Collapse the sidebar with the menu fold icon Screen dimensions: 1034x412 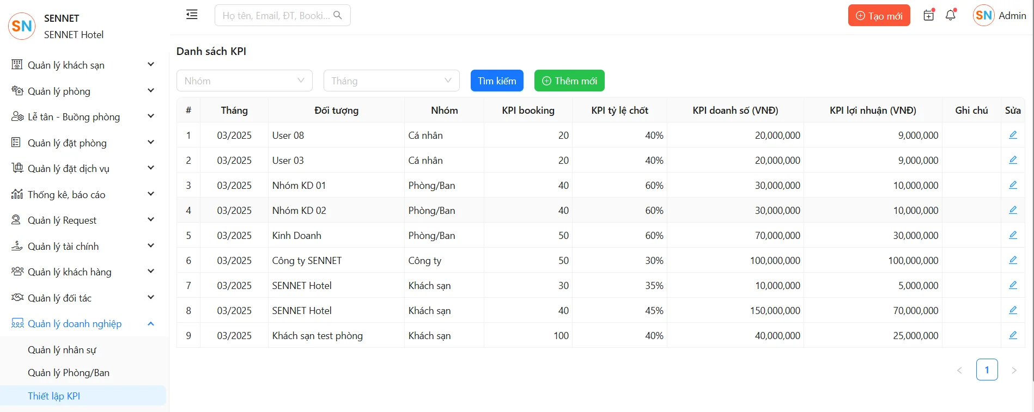click(192, 15)
